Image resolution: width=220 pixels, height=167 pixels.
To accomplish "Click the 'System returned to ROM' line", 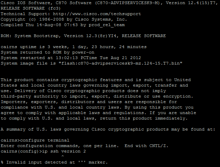I will (x=48, y=52).
